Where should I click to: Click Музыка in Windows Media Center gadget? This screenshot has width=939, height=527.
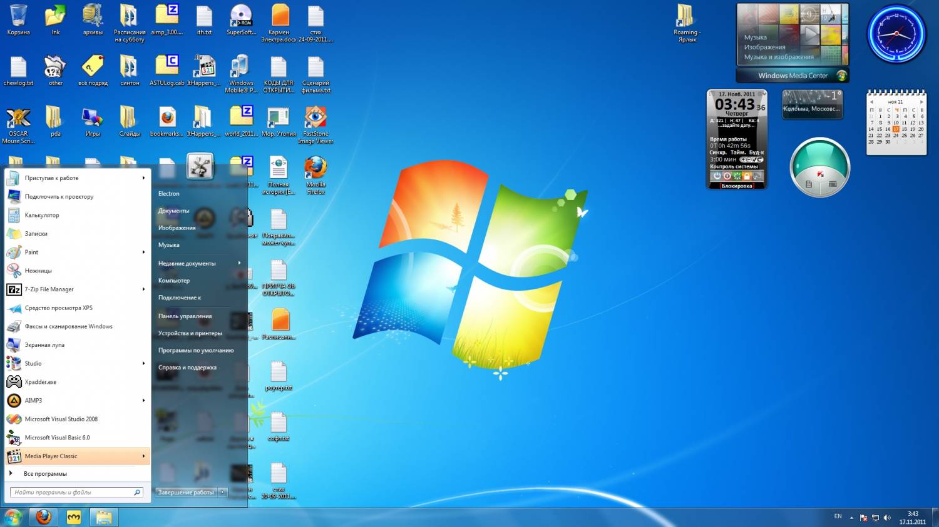tap(756, 38)
